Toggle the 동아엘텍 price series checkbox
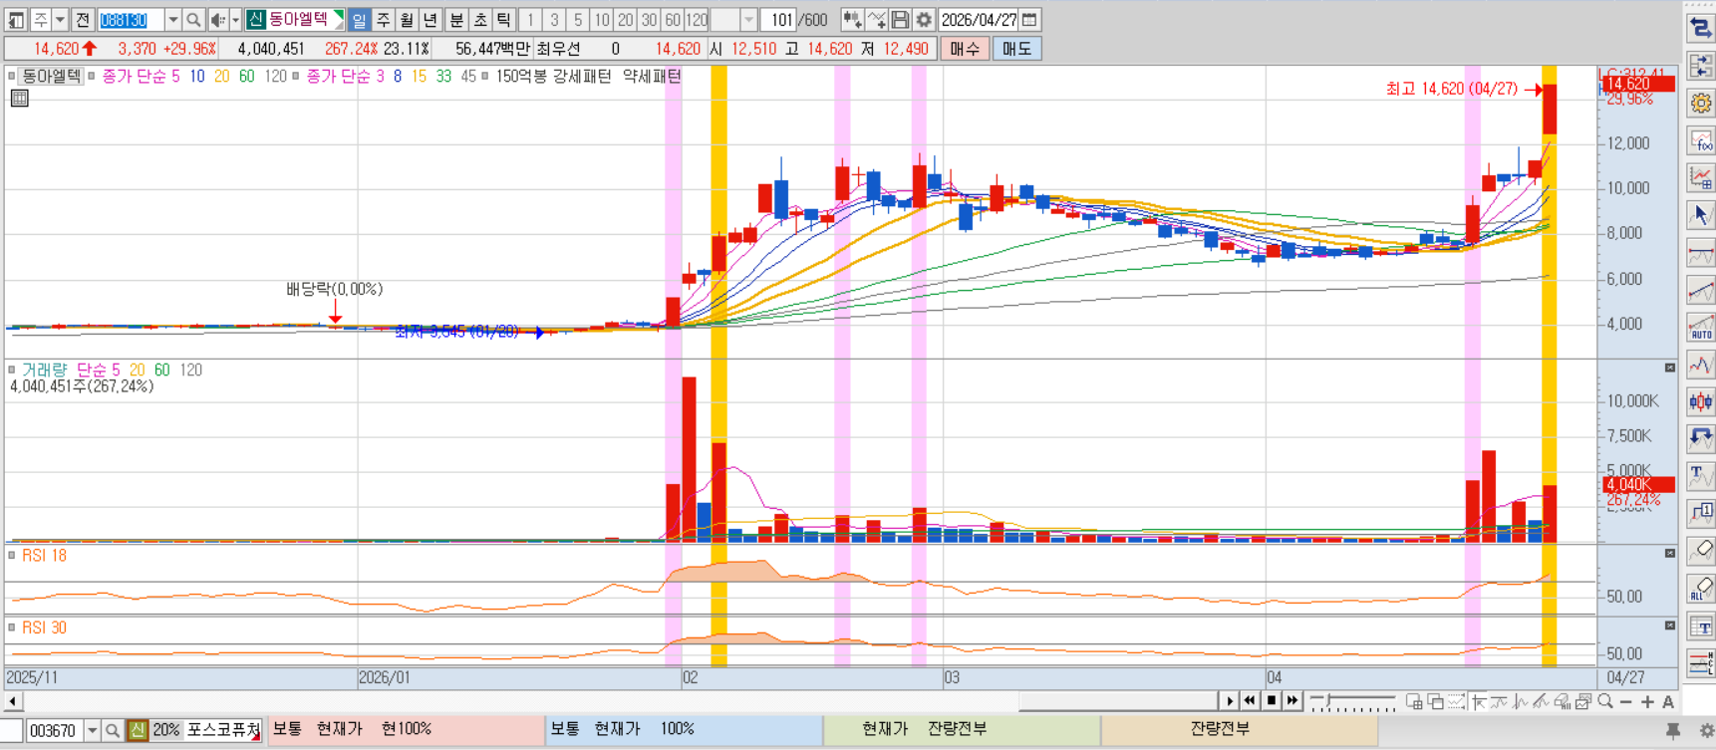This screenshot has width=1716, height=750. pyautogui.click(x=11, y=76)
